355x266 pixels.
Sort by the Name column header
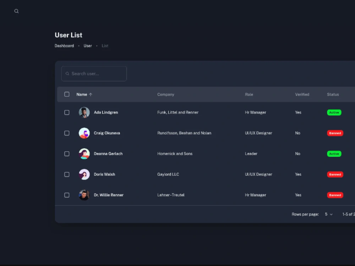82,95
